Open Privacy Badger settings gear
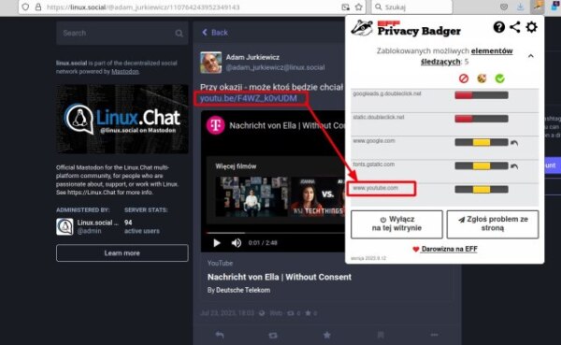The height and width of the screenshot is (345, 561). coord(532,27)
